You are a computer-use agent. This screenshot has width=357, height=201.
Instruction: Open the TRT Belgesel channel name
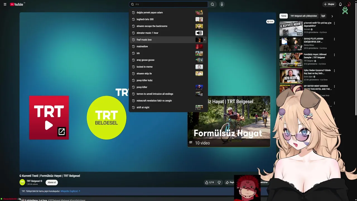(x=33, y=181)
